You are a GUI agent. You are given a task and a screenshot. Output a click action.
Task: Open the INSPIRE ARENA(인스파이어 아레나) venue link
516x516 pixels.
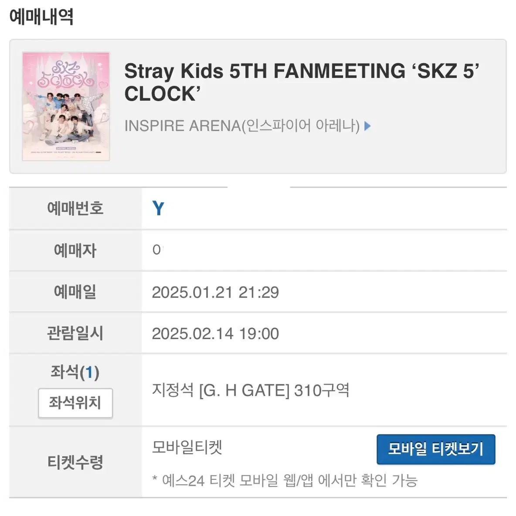coord(242,126)
